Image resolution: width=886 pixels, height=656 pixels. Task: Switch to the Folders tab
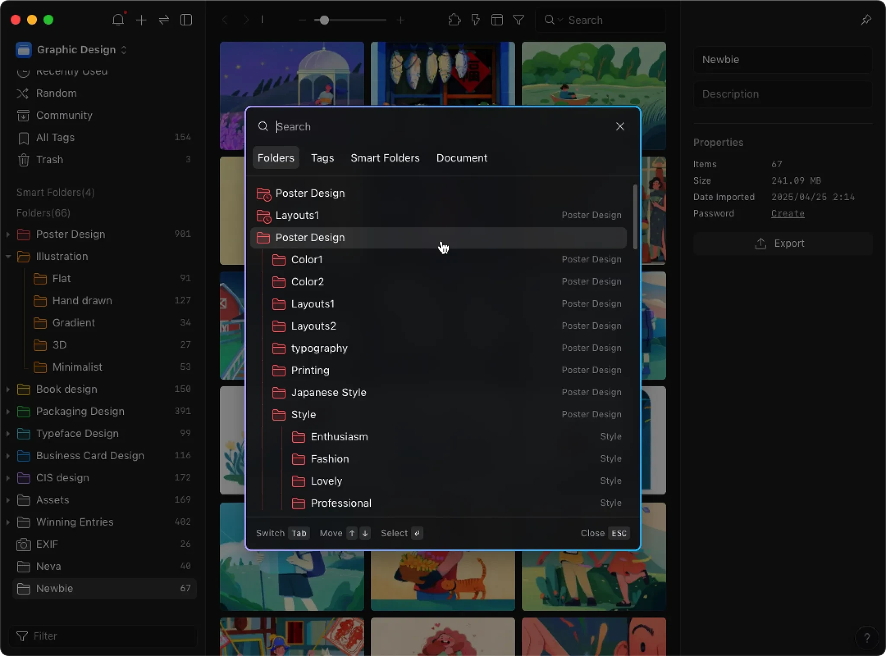coord(276,158)
